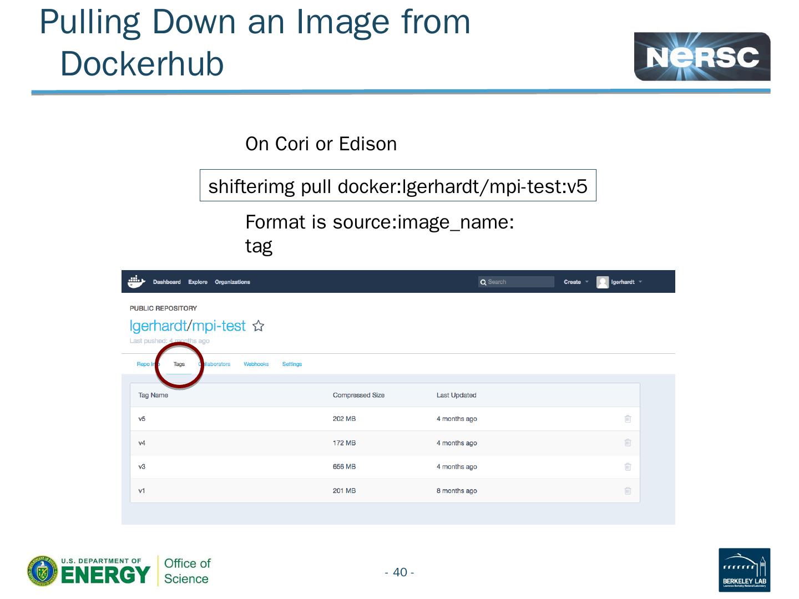Viewport: 799px width, 599px height.
Task: Click the Last Updated column header
Action: [x=456, y=395]
